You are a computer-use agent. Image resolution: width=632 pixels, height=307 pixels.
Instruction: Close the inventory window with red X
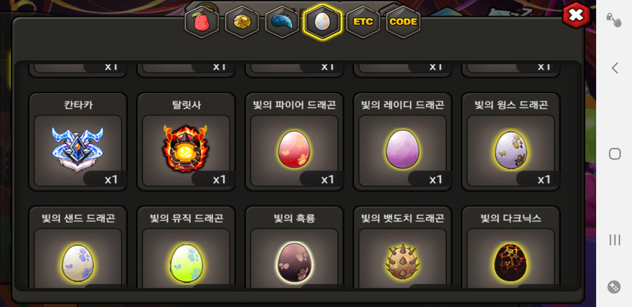pyautogui.click(x=576, y=15)
